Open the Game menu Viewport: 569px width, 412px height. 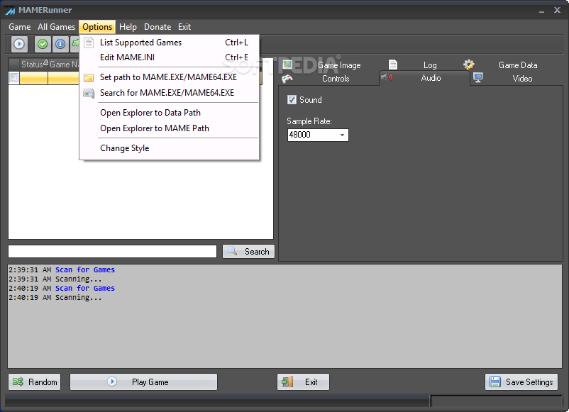pos(20,27)
